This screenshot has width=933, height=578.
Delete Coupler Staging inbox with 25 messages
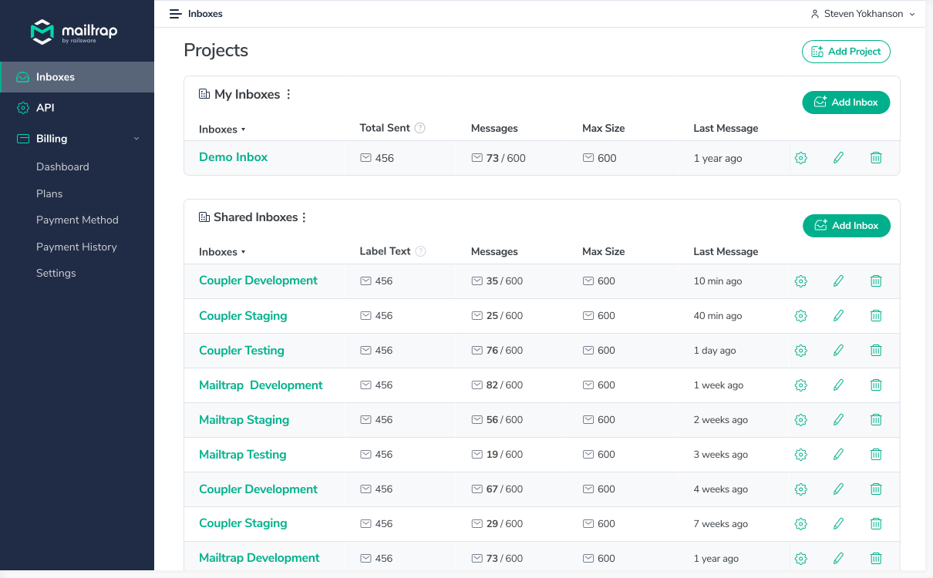pyautogui.click(x=876, y=316)
